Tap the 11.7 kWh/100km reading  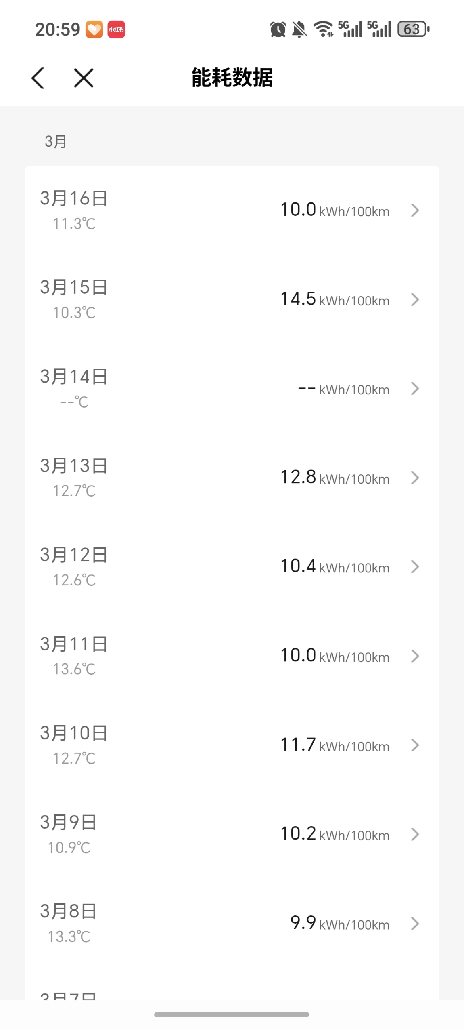(x=334, y=745)
